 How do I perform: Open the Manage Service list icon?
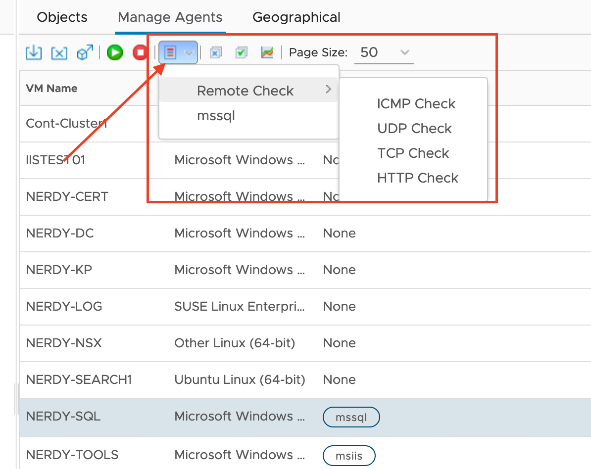(x=170, y=52)
